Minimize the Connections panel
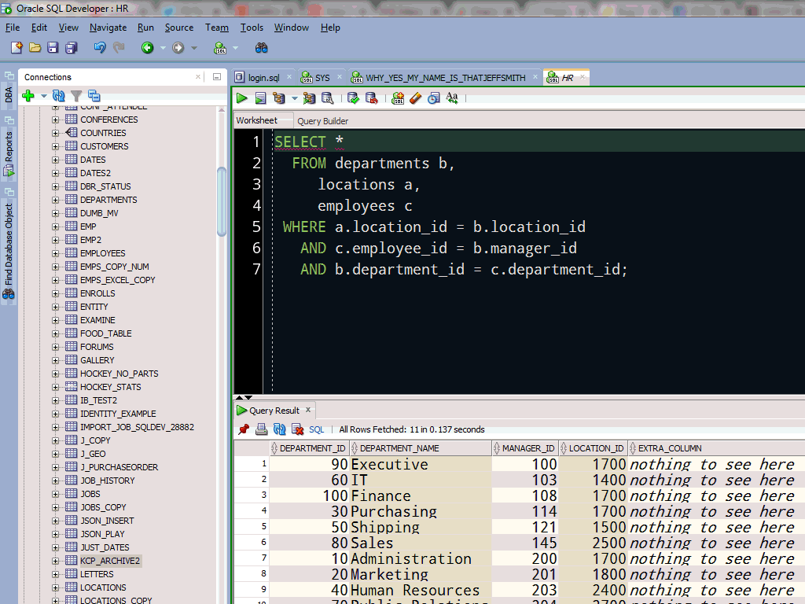The image size is (805, 604). [x=217, y=77]
